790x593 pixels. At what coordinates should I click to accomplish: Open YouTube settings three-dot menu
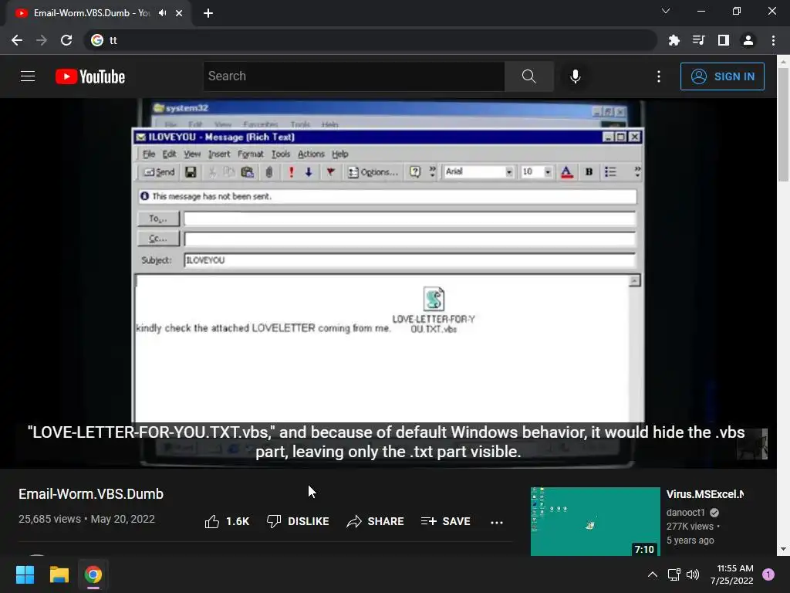click(659, 76)
